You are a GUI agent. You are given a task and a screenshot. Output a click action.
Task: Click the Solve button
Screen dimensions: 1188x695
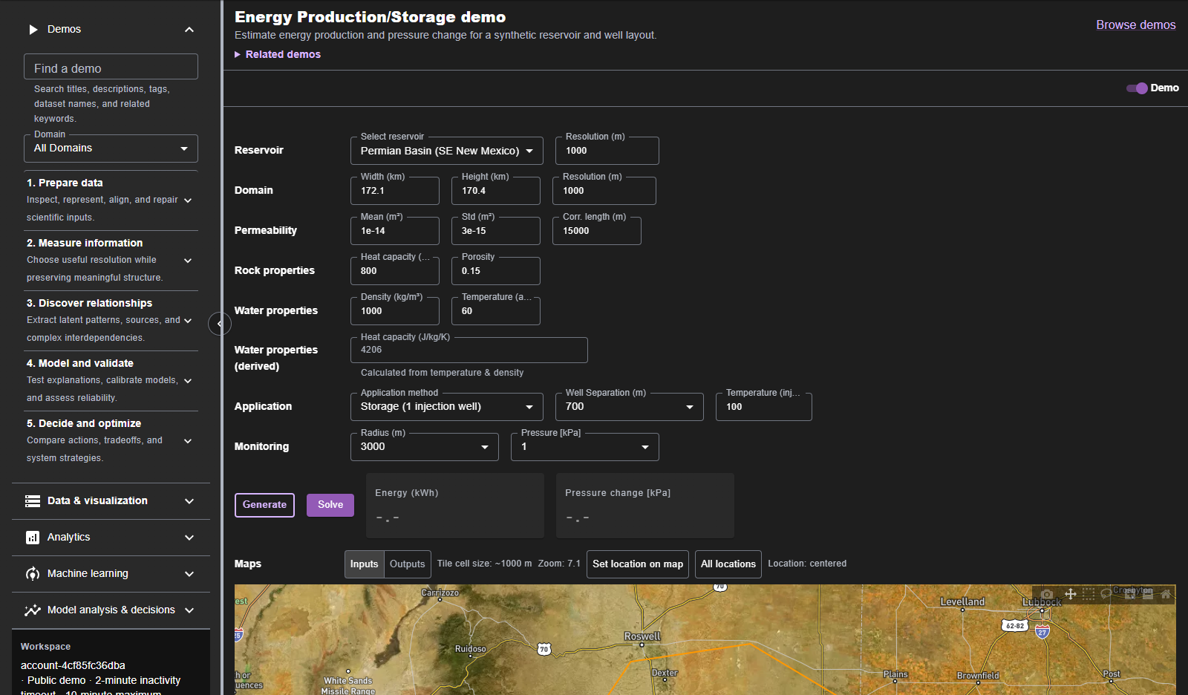[x=330, y=505]
